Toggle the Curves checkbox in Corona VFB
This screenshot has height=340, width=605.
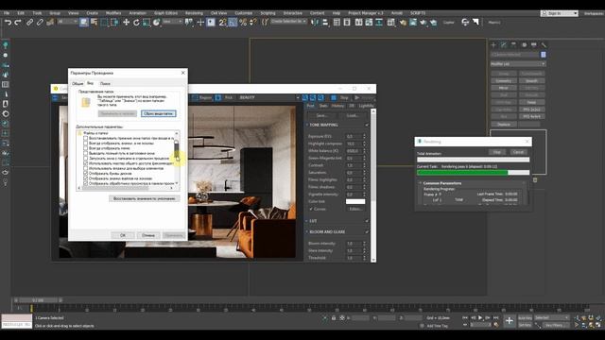311,209
